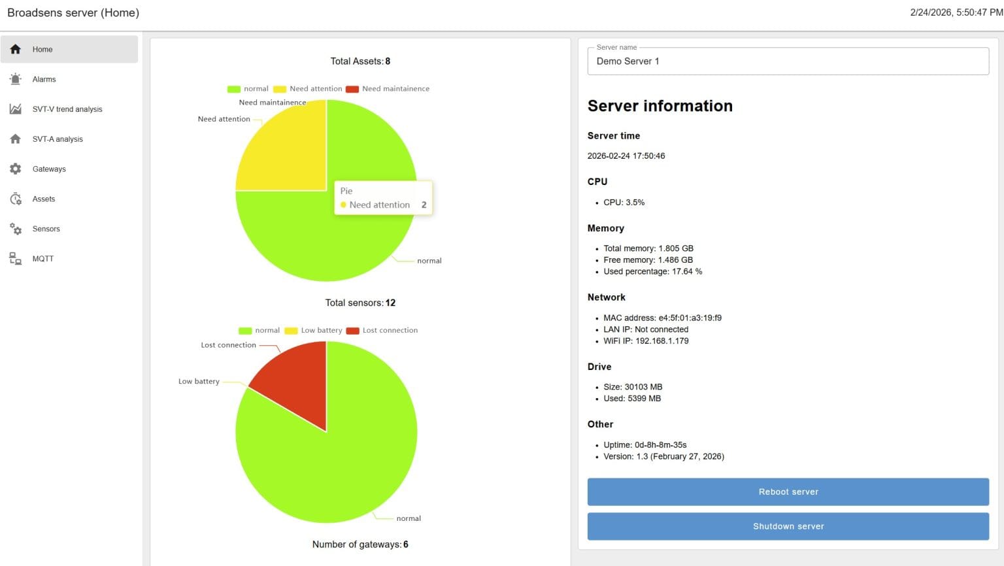Click server time value 2026-02-24 17:50:46
Image resolution: width=1004 pixels, height=566 pixels.
point(626,156)
